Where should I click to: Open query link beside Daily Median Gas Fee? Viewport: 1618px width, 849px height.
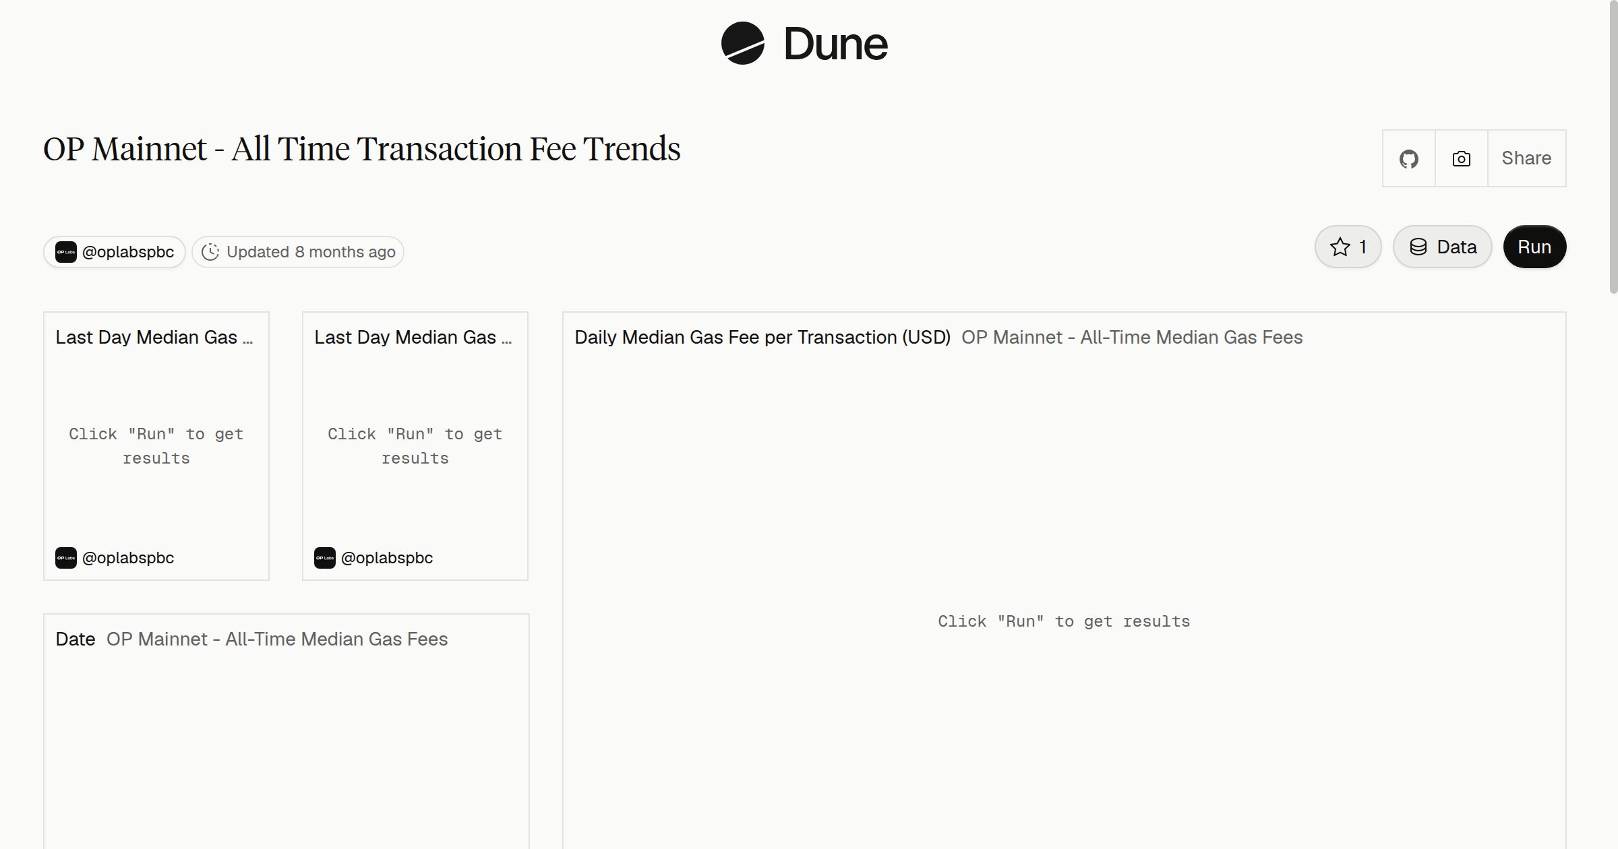pos(1132,337)
